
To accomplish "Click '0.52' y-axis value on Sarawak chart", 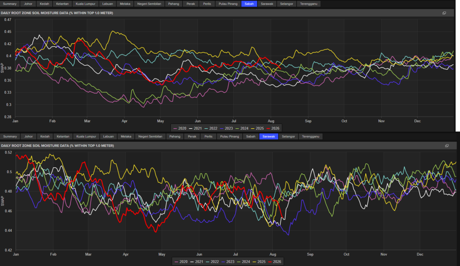I will (8, 152).
